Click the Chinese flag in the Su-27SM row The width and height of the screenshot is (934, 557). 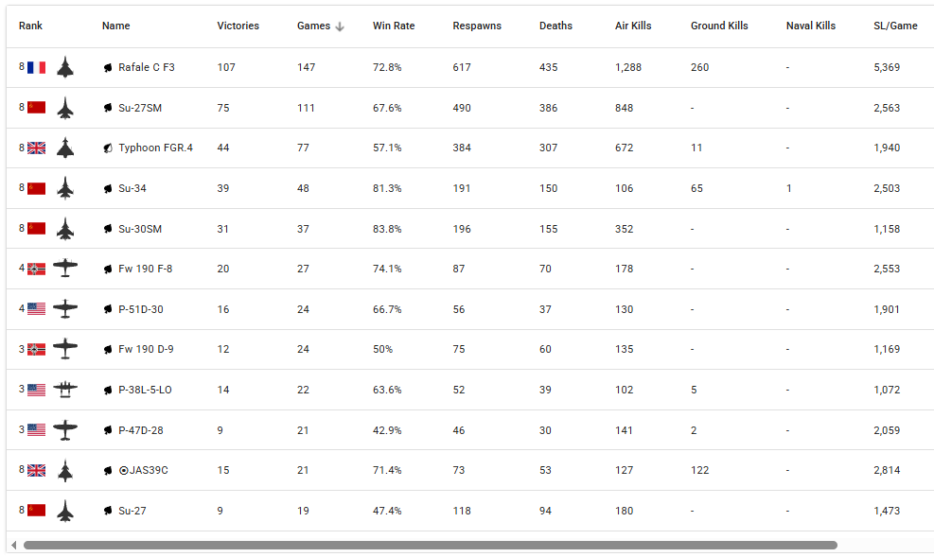point(36,108)
